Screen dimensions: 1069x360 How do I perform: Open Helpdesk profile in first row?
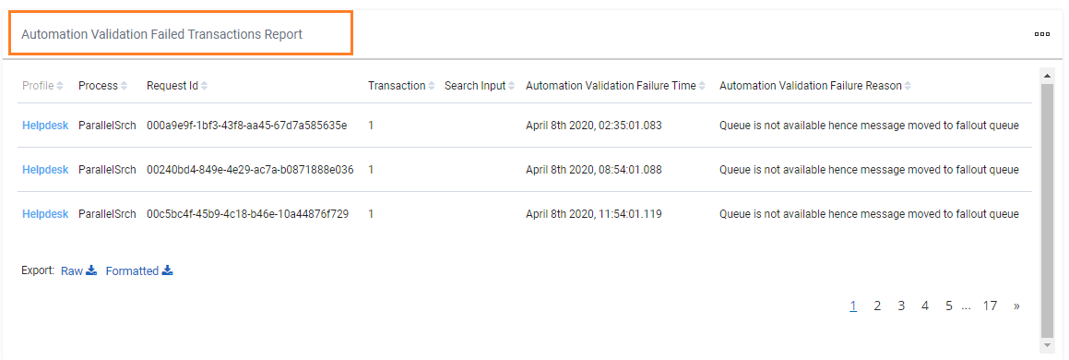(x=45, y=126)
